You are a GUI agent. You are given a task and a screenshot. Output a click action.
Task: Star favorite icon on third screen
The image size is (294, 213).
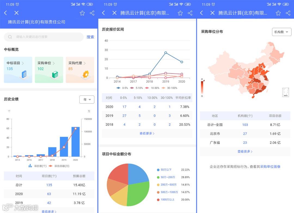[278, 13]
